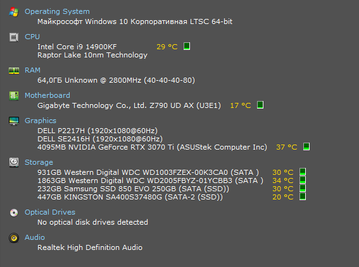This screenshot has height=267, width=359.
Task: Click the Graphics monitor icon
Action: pyautogui.click(x=14, y=121)
